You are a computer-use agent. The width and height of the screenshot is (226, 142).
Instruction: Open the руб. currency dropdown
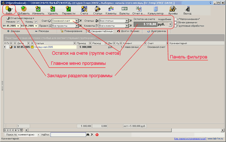(170, 24)
